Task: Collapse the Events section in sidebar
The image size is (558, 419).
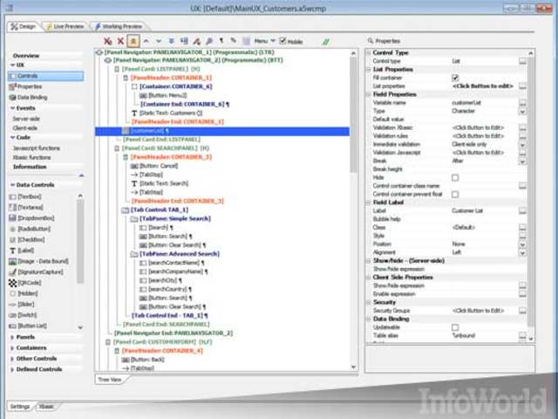Action: (12, 108)
